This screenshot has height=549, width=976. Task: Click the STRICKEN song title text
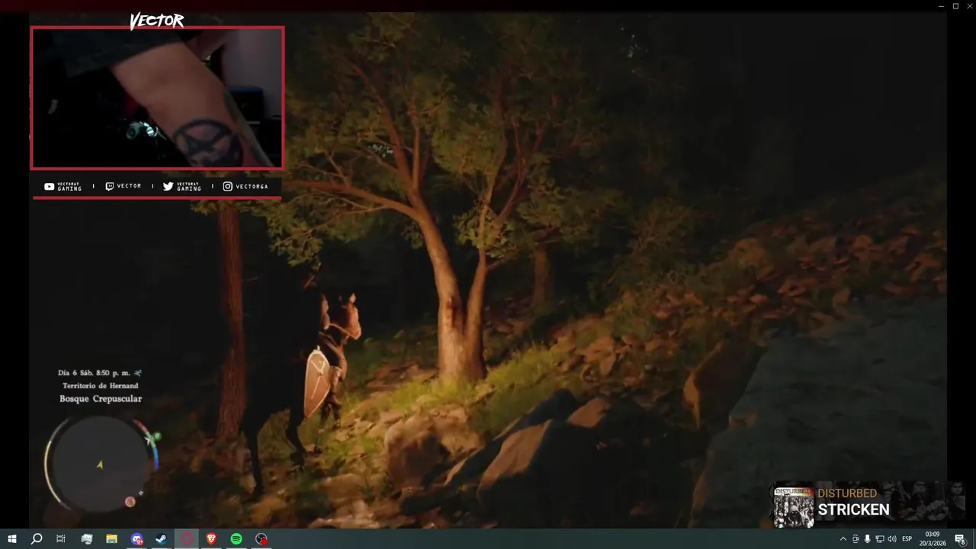pos(853,510)
